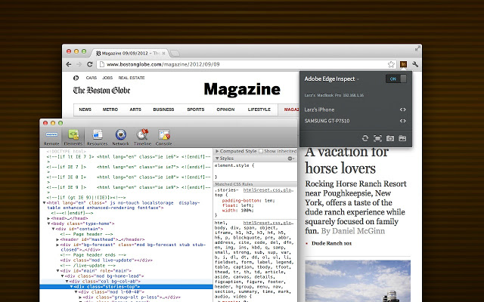Collapse the html lang element node

tap(44, 203)
